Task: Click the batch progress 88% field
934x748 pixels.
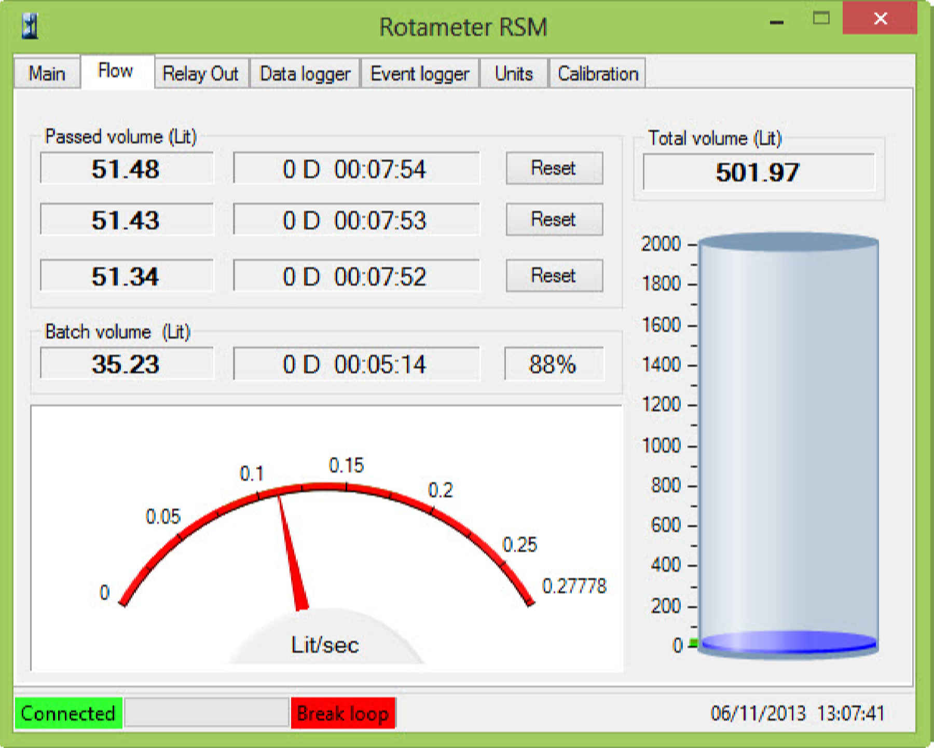Action: pos(553,364)
